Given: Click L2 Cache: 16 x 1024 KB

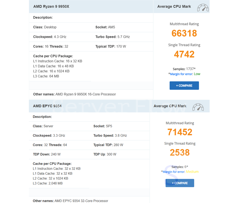Looking at the screenshot, I should 51,71.
